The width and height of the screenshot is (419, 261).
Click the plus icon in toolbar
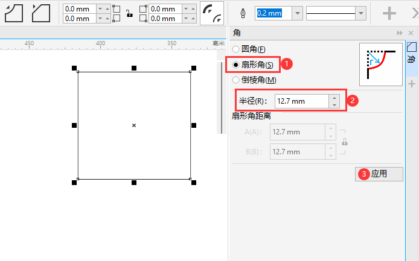389,13
